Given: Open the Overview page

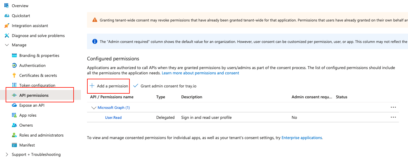Looking at the screenshot, I should [20, 6].
